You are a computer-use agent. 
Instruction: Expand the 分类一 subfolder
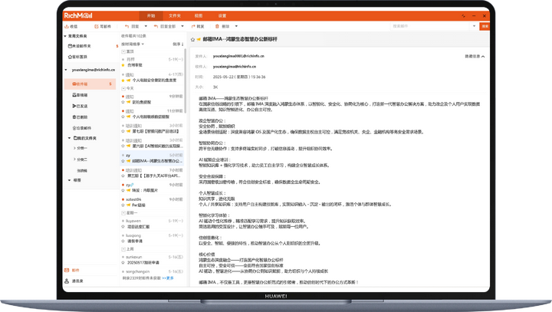pyautogui.click(x=74, y=148)
